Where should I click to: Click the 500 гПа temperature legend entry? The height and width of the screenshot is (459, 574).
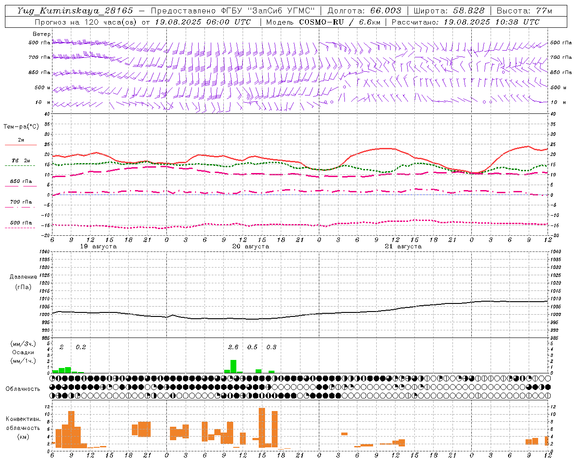[21, 223]
